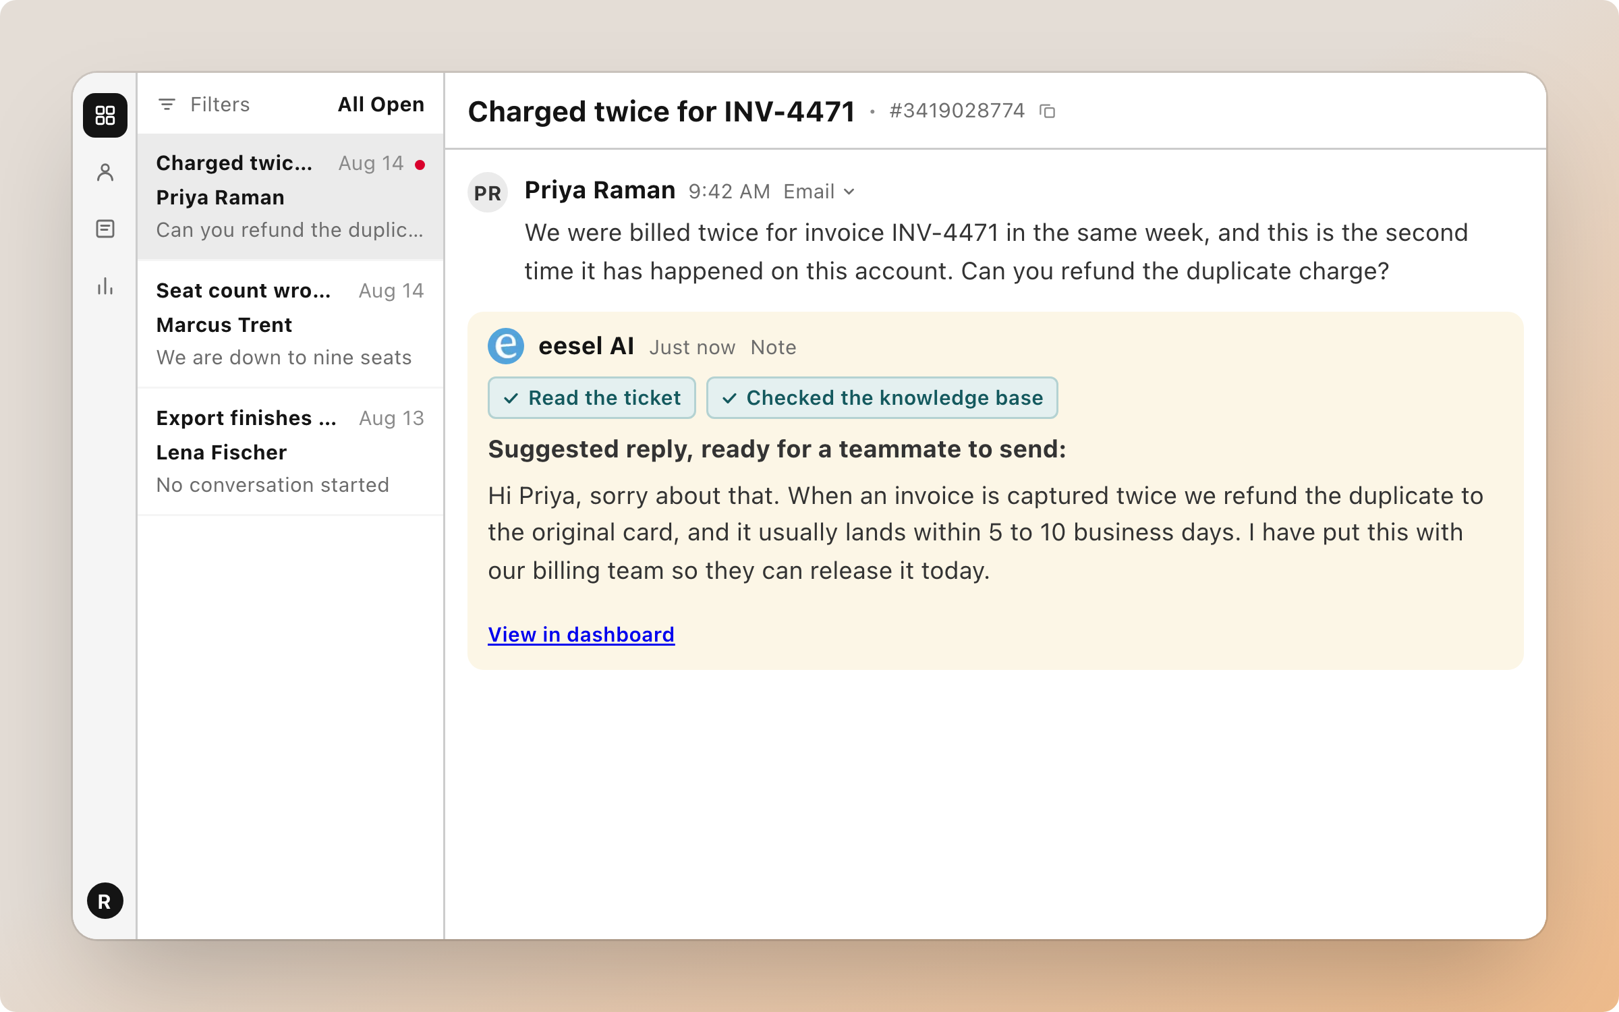Expand the Email channel dropdown

tap(820, 192)
